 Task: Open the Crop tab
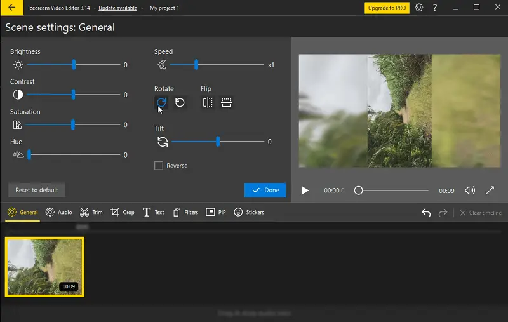pyautogui.click(x=123, y=213)
